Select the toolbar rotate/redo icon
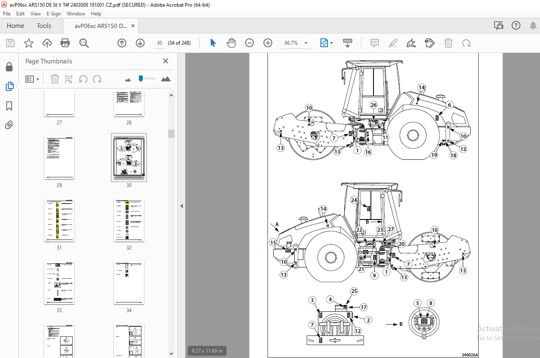Viewport: 540px width, 358px height. coord(466,43)
